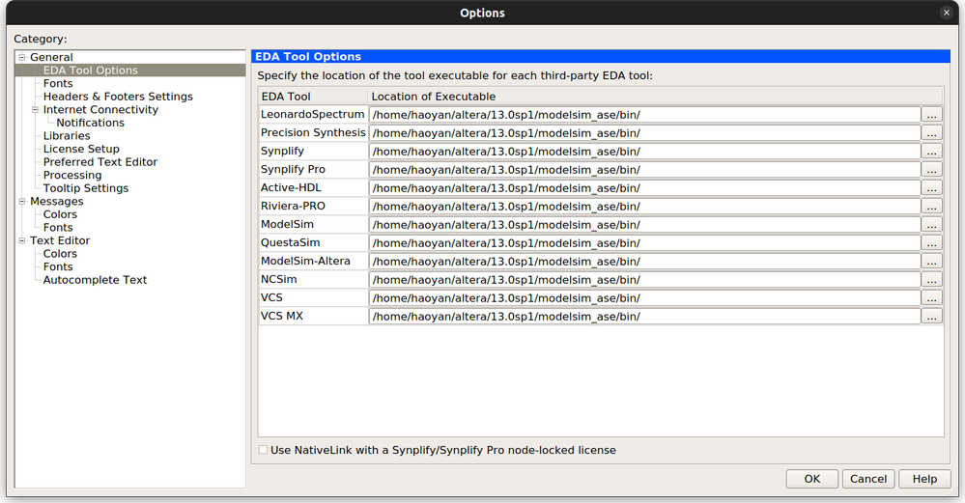
Task: Click the NCSim executable path field
Action: coord(644,280)
